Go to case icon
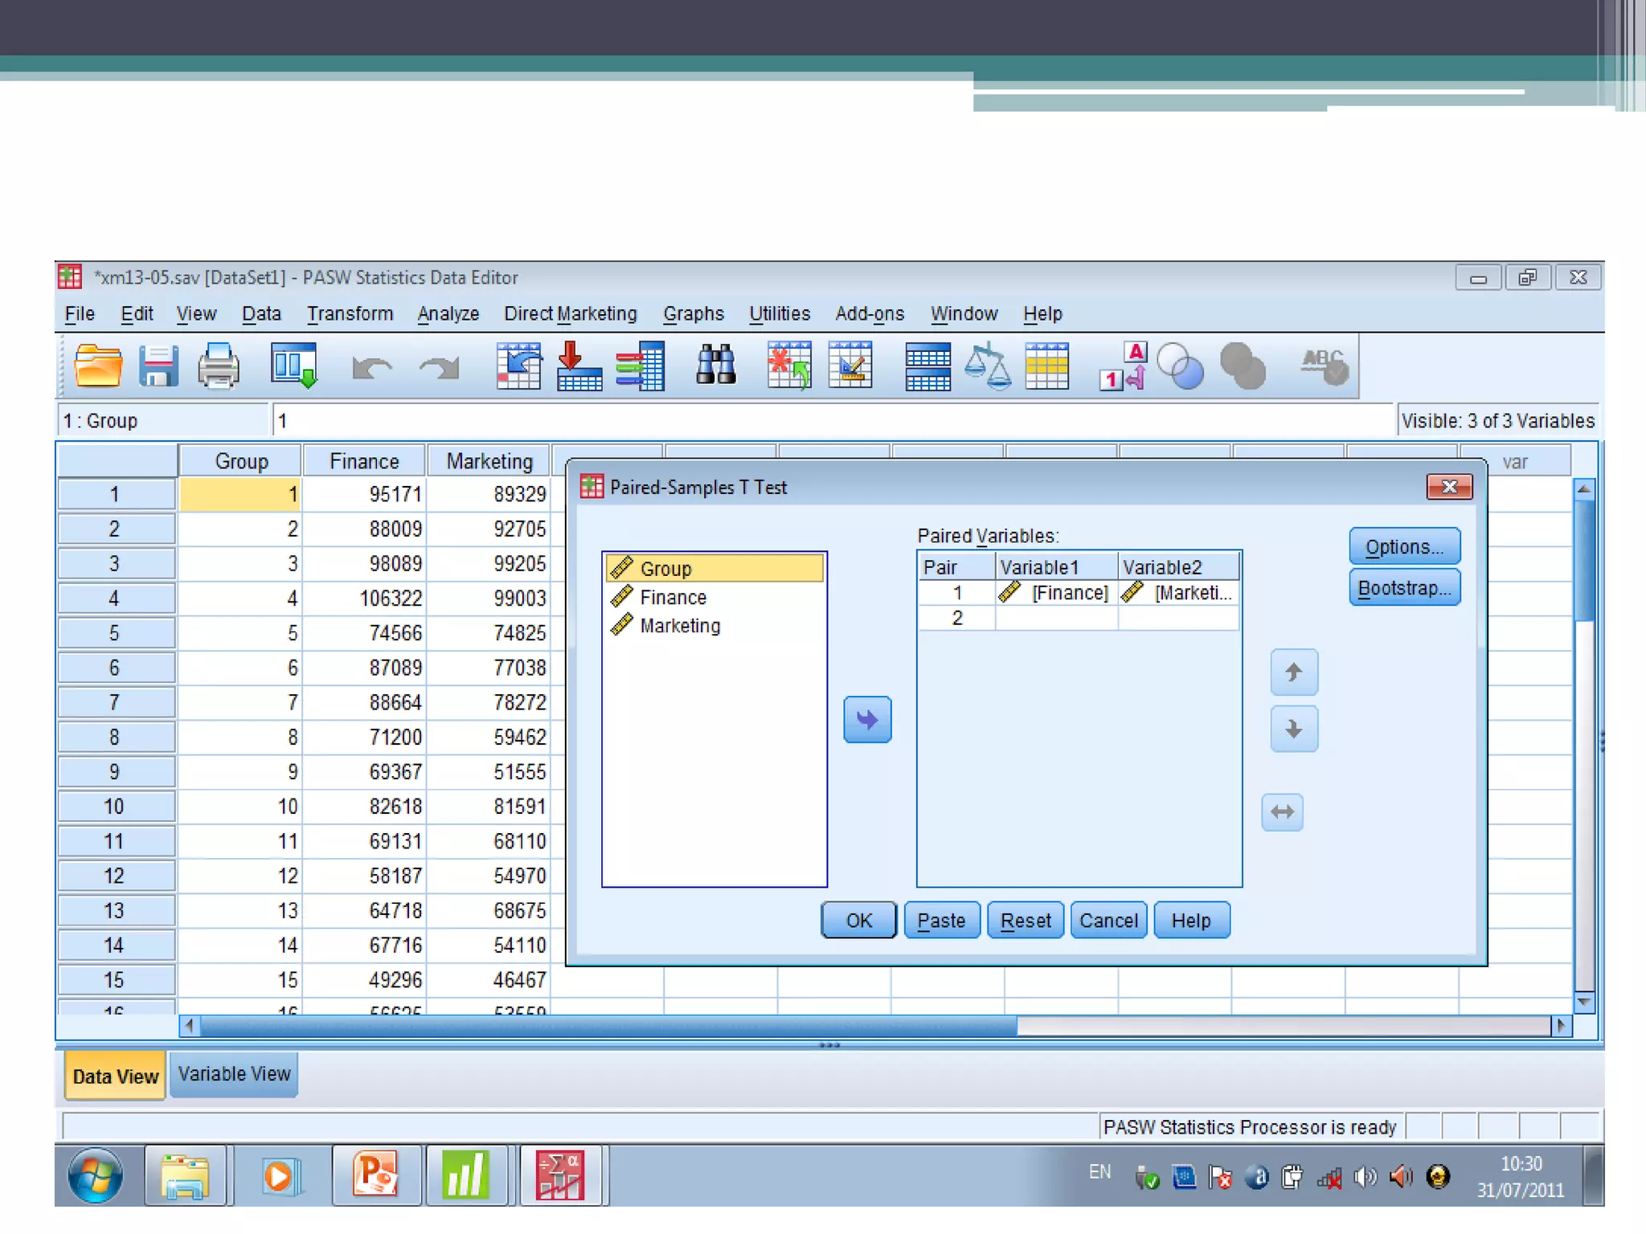Viewport: 1646px width, 1234px height. tap(519, 366)
